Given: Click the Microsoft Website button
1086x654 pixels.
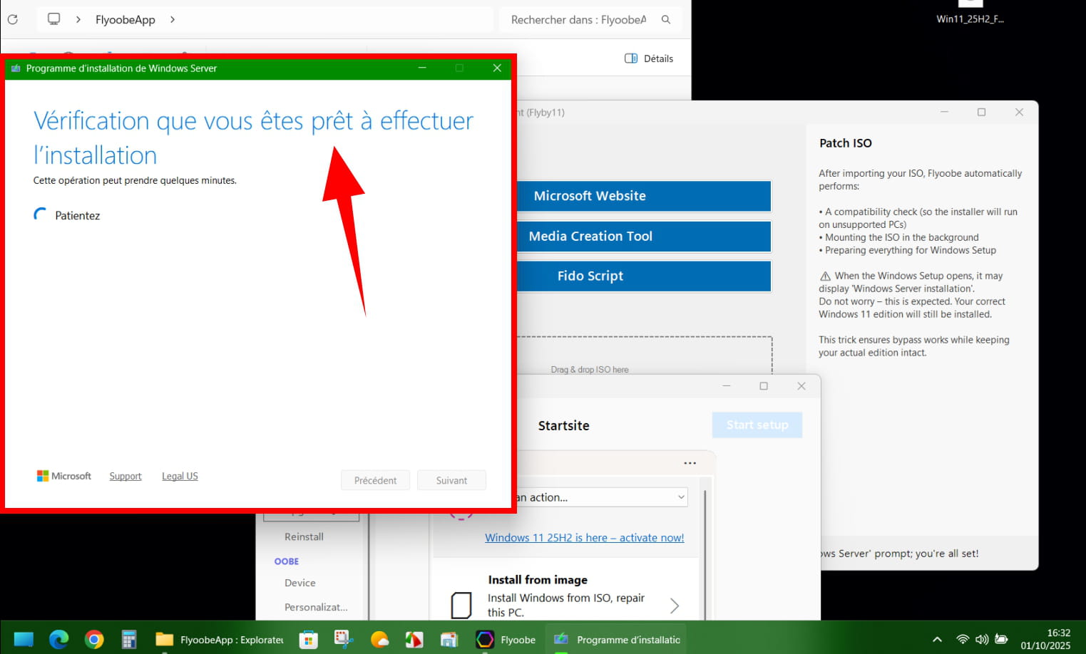Looking at the screenshot, I should [x=644, y=196].
